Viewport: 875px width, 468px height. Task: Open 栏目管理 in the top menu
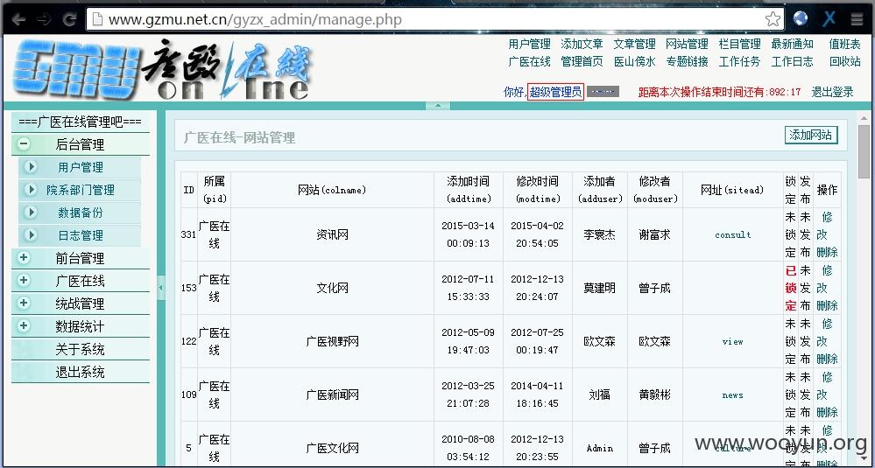739,44
